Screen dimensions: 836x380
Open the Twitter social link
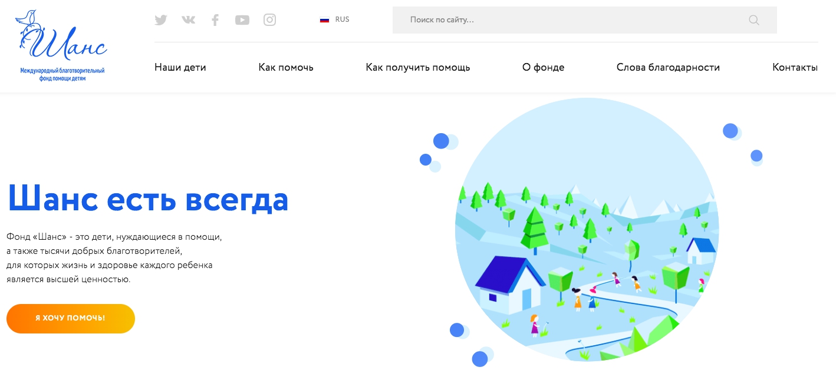click(161, 20)
